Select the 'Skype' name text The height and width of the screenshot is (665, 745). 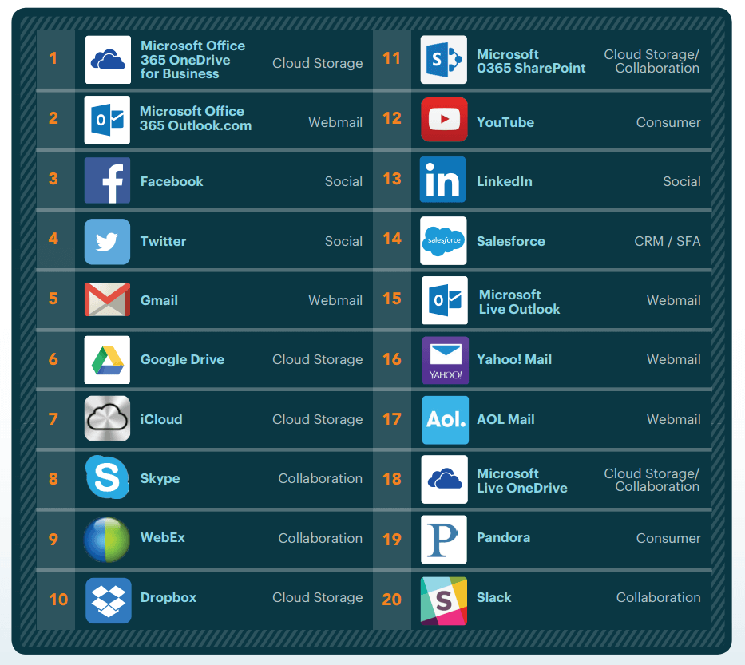point(160,478)
